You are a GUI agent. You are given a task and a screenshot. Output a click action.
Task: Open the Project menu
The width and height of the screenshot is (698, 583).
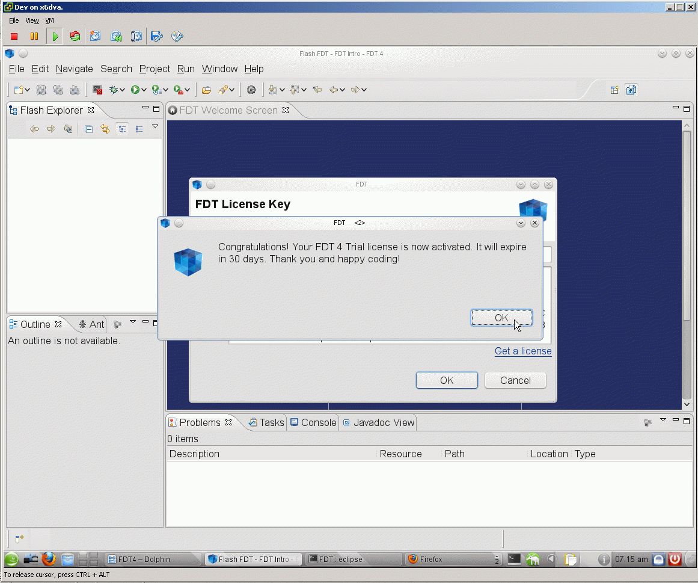(x=155, y=69)
